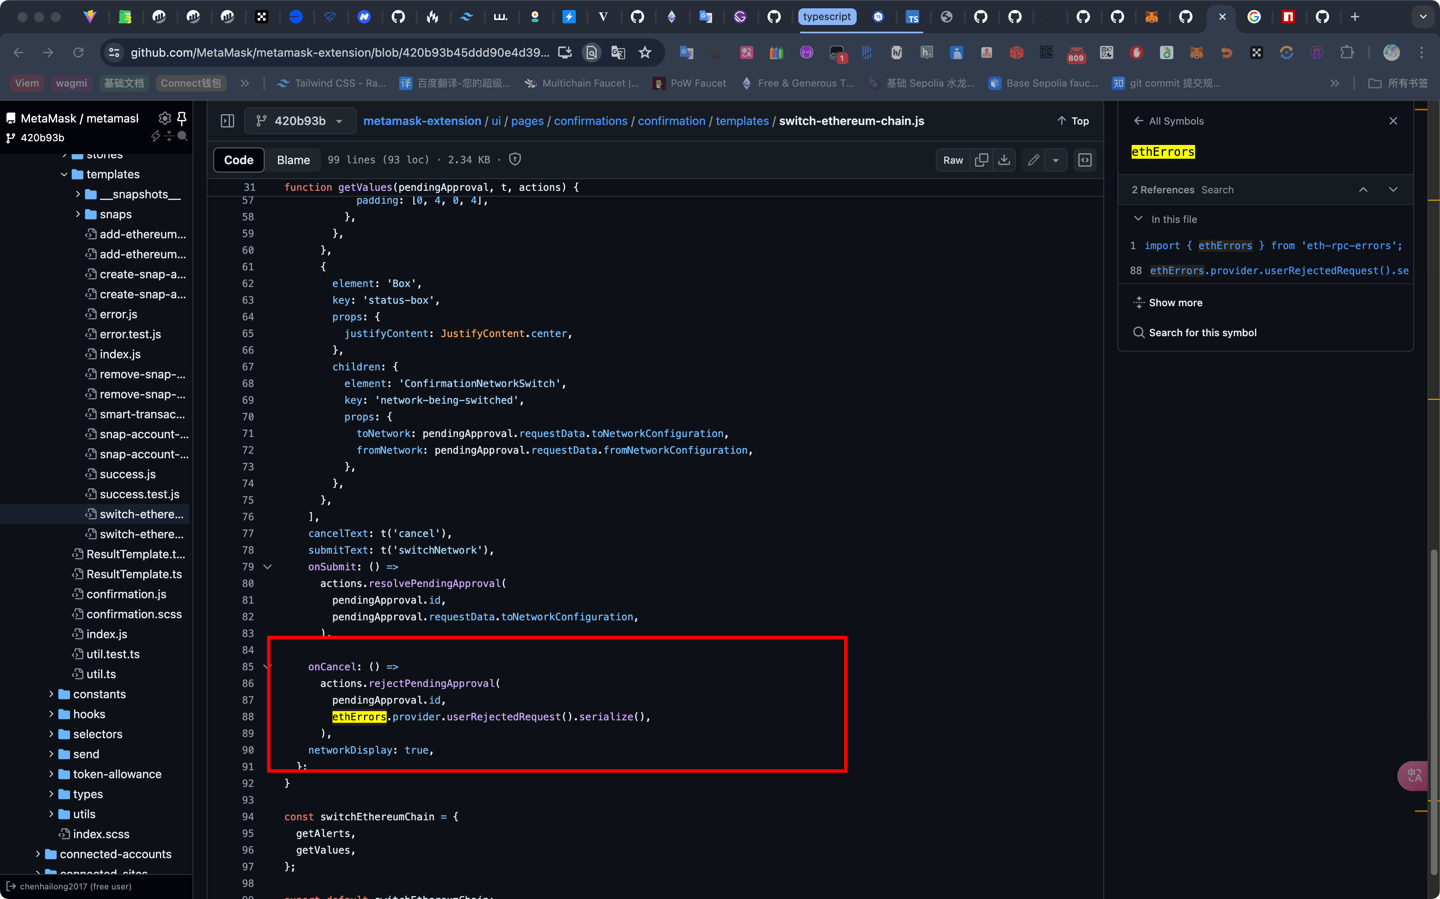The width and height of the screenshot is (1440, 899).
Task: Open wagmi bookmark
Action: click(71, 83)
